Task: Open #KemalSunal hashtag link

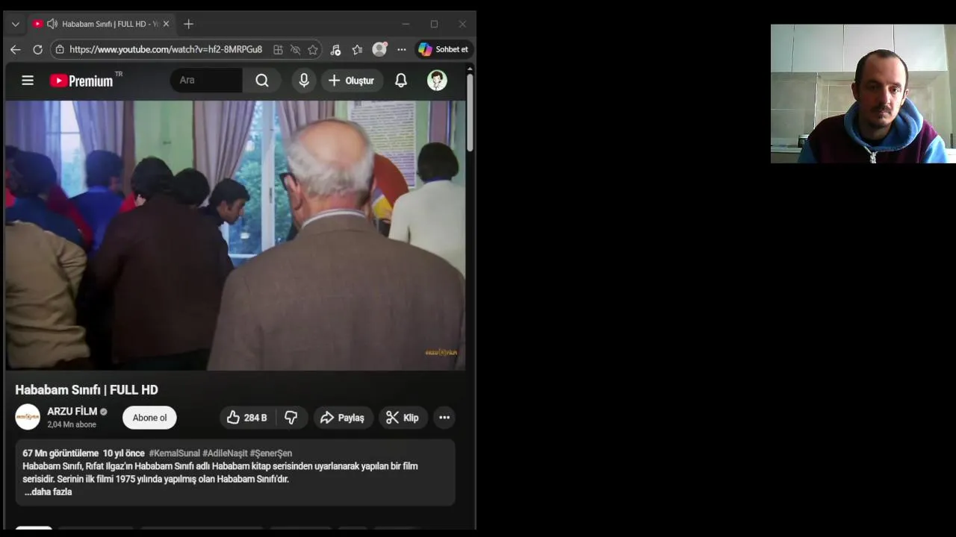Action: click(175, 453)
